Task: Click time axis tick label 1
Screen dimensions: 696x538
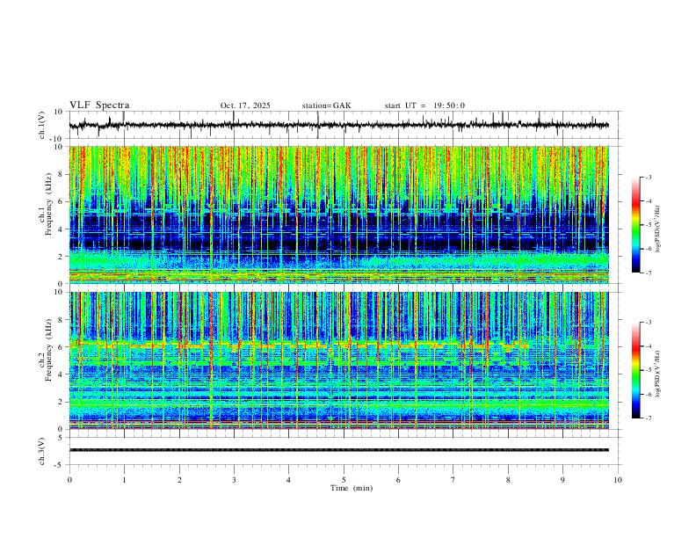Action: pyautogui.click(x=124, y=480)
